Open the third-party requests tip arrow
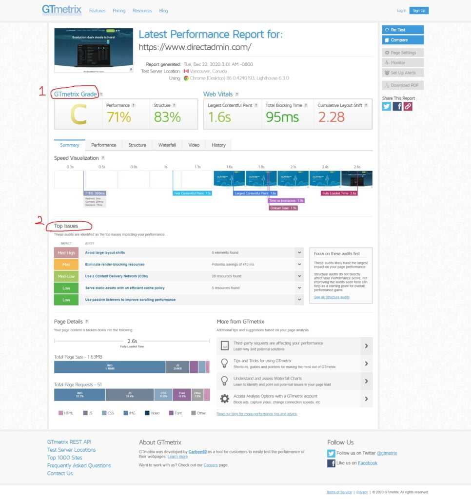This screenshot has width=471, height=499. (x=367, y=346)
